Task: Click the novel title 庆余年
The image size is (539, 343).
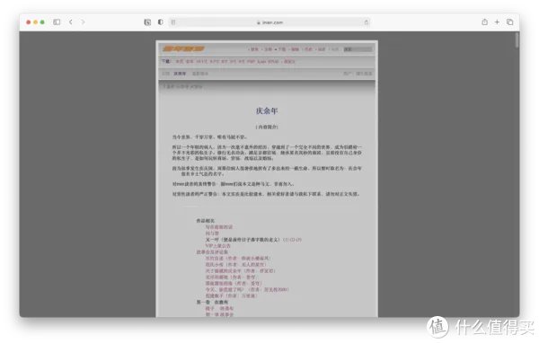Action: (267, 110)
